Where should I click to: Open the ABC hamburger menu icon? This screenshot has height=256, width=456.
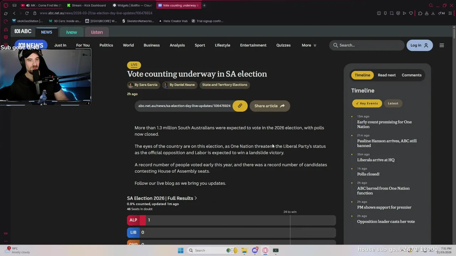click(442, 45)
